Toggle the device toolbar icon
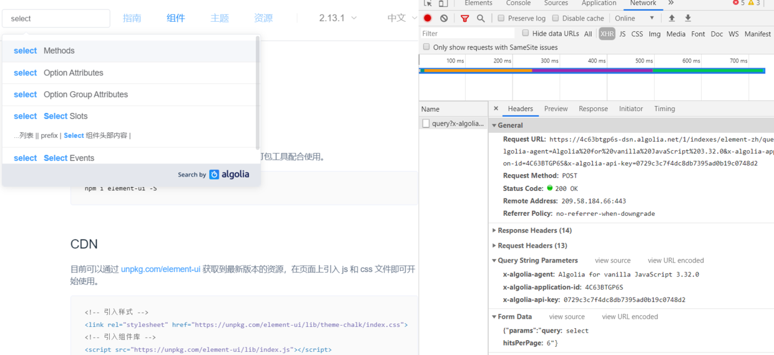 coord(443,4)
